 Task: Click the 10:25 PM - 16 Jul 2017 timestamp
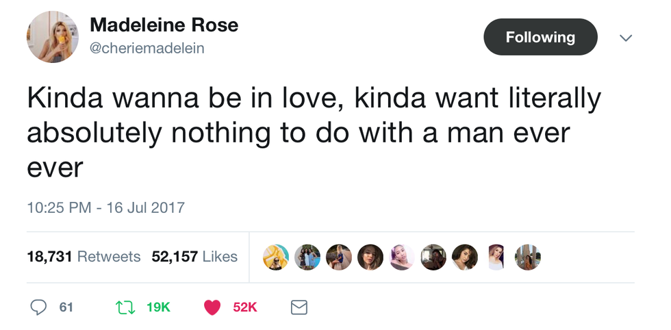click(x=106, y=207)
